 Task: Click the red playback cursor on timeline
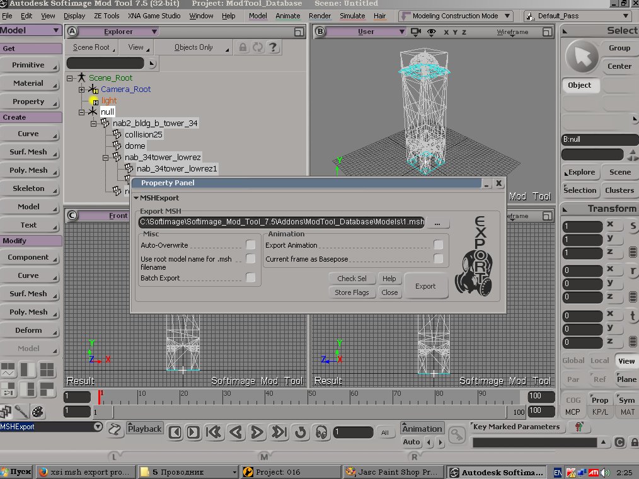point(99,397)
